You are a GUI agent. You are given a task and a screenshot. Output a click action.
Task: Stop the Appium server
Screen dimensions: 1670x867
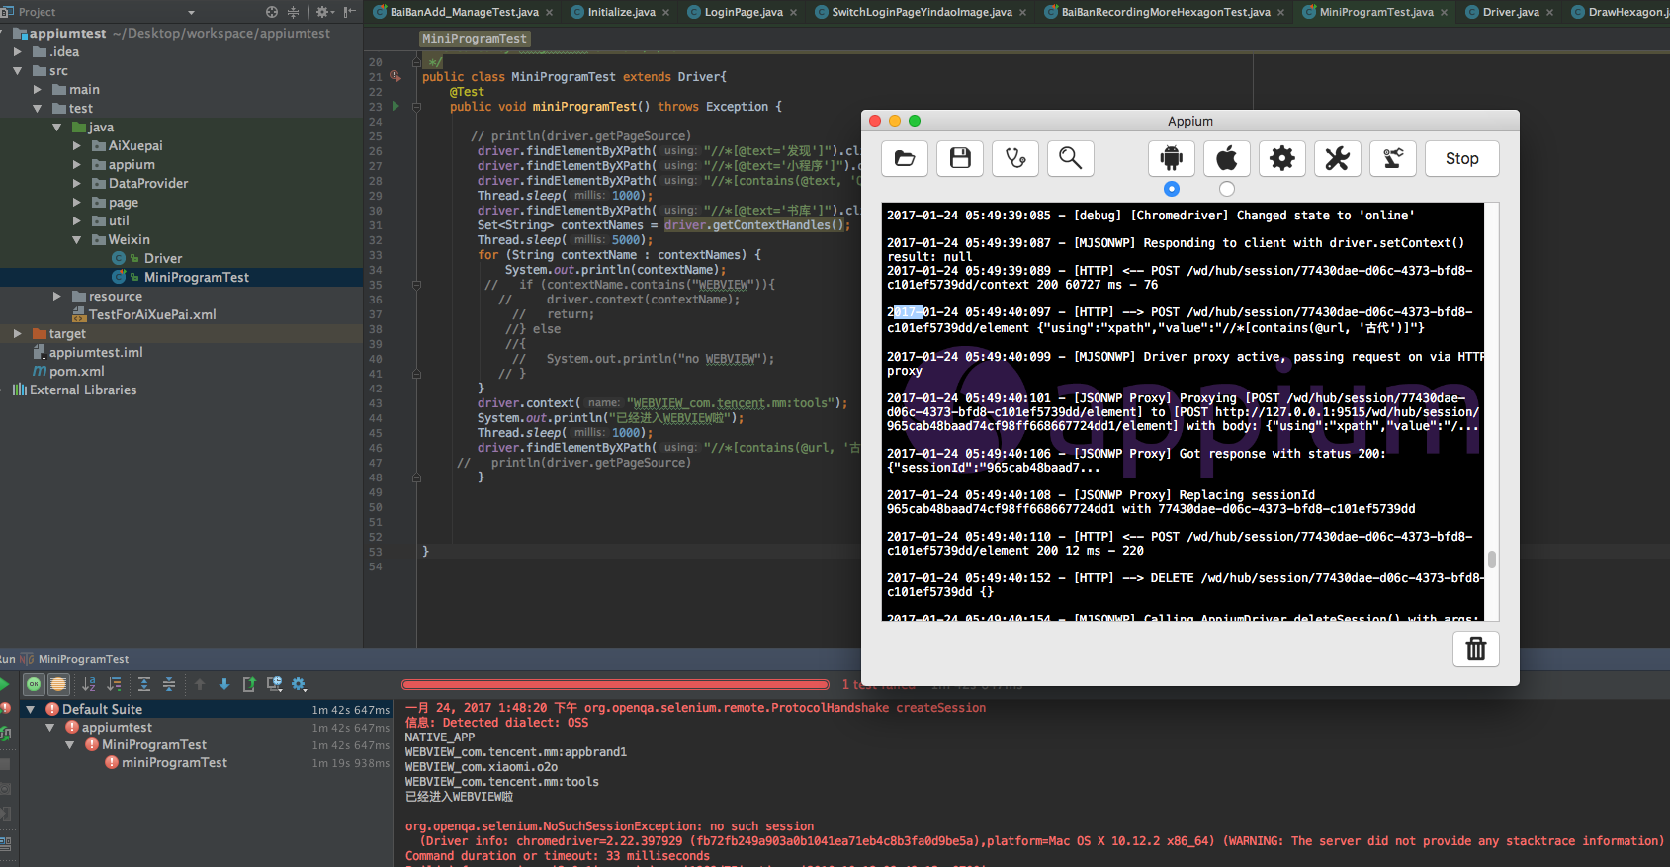[1462, 158]
